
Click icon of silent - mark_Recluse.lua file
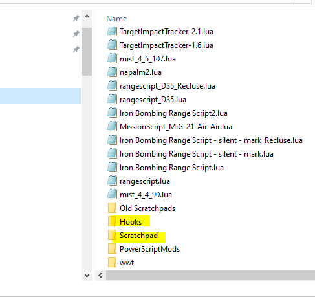[x=112, y=140]
